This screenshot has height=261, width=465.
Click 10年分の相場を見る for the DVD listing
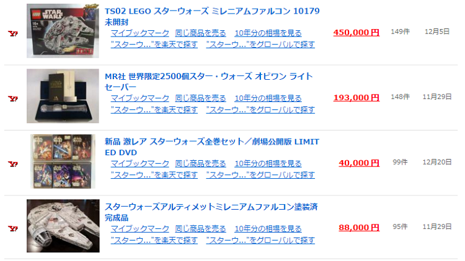[268, 164]
